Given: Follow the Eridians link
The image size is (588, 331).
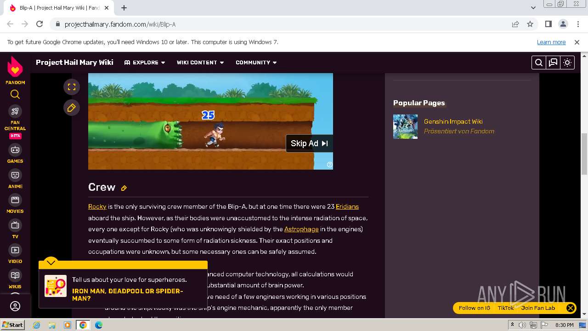Looking at the screenshot, I should [x=347, y=206].
